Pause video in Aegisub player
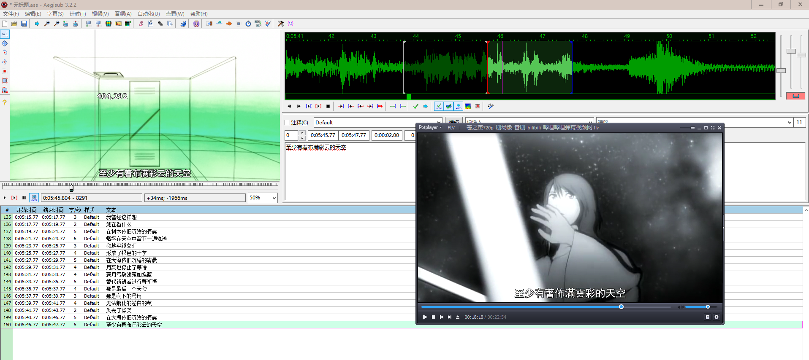809x360 pixels. pyautogui.click(x=24, y=198)
